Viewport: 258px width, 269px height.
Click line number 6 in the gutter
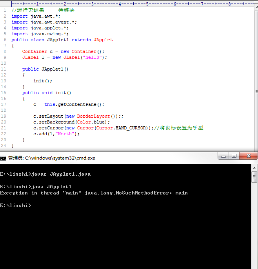click(5, 40)
